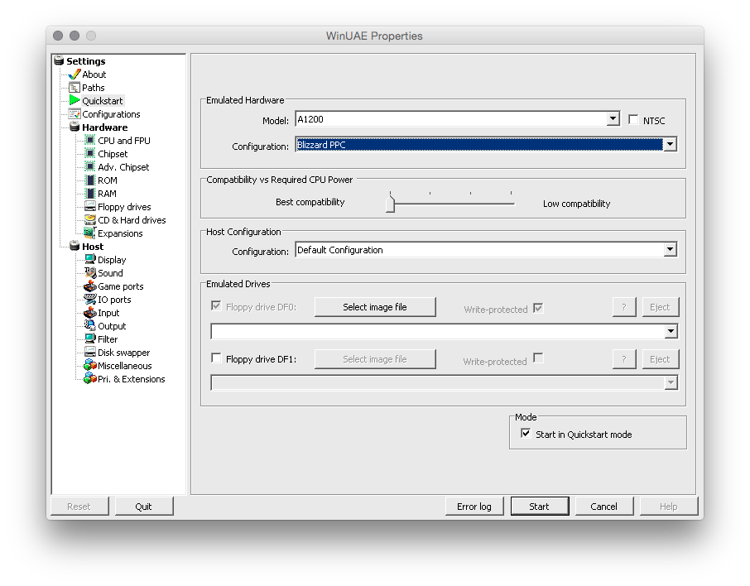Click the IO ports icon
The width and height of the screenshot is (750, 586).
pos(90,299)
